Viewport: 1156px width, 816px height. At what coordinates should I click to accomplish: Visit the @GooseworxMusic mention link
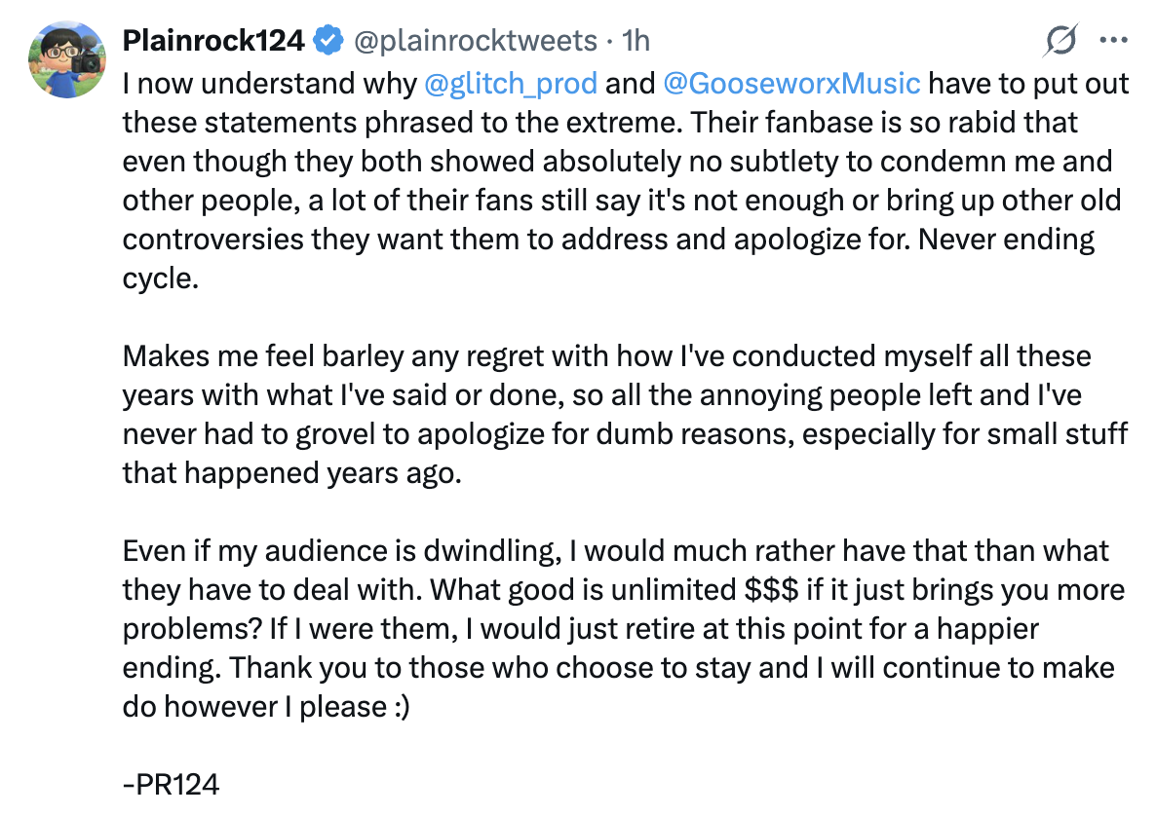pos(791,83)
